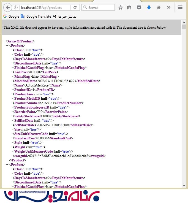Screen dimensions: 188x203
Task: Click the scrollbar up arrow
Action: click(184, 22)
